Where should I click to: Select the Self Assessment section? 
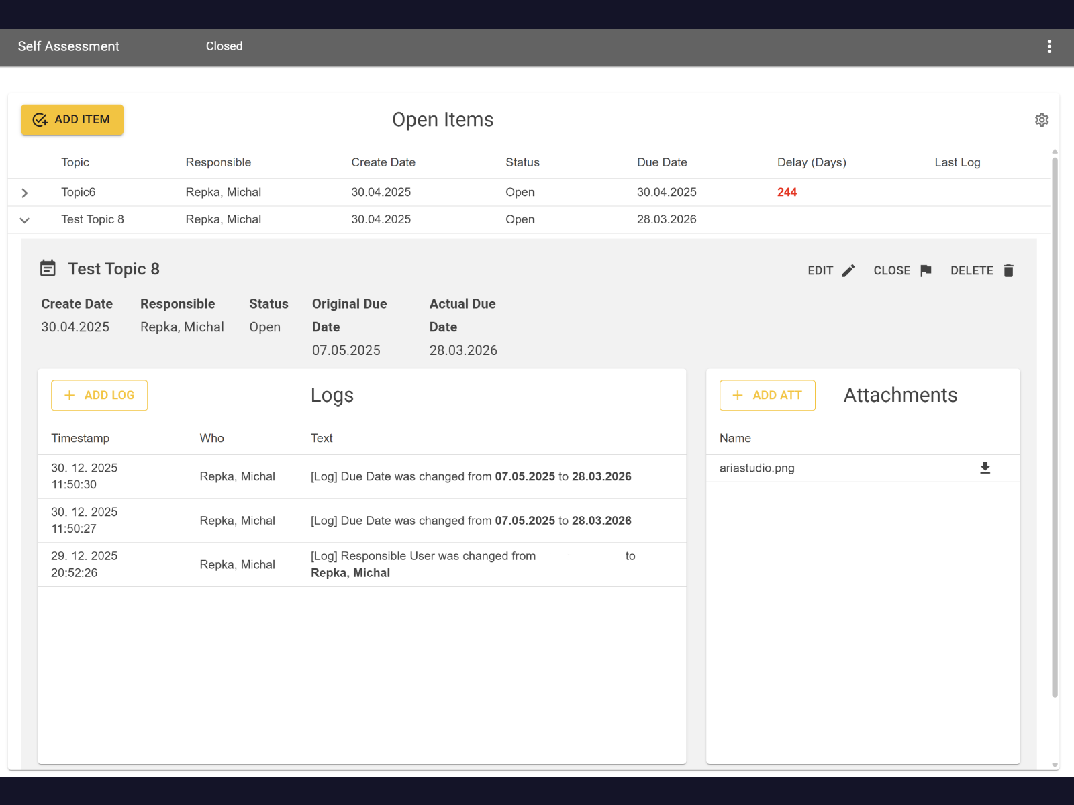click(x=68, y=46)
